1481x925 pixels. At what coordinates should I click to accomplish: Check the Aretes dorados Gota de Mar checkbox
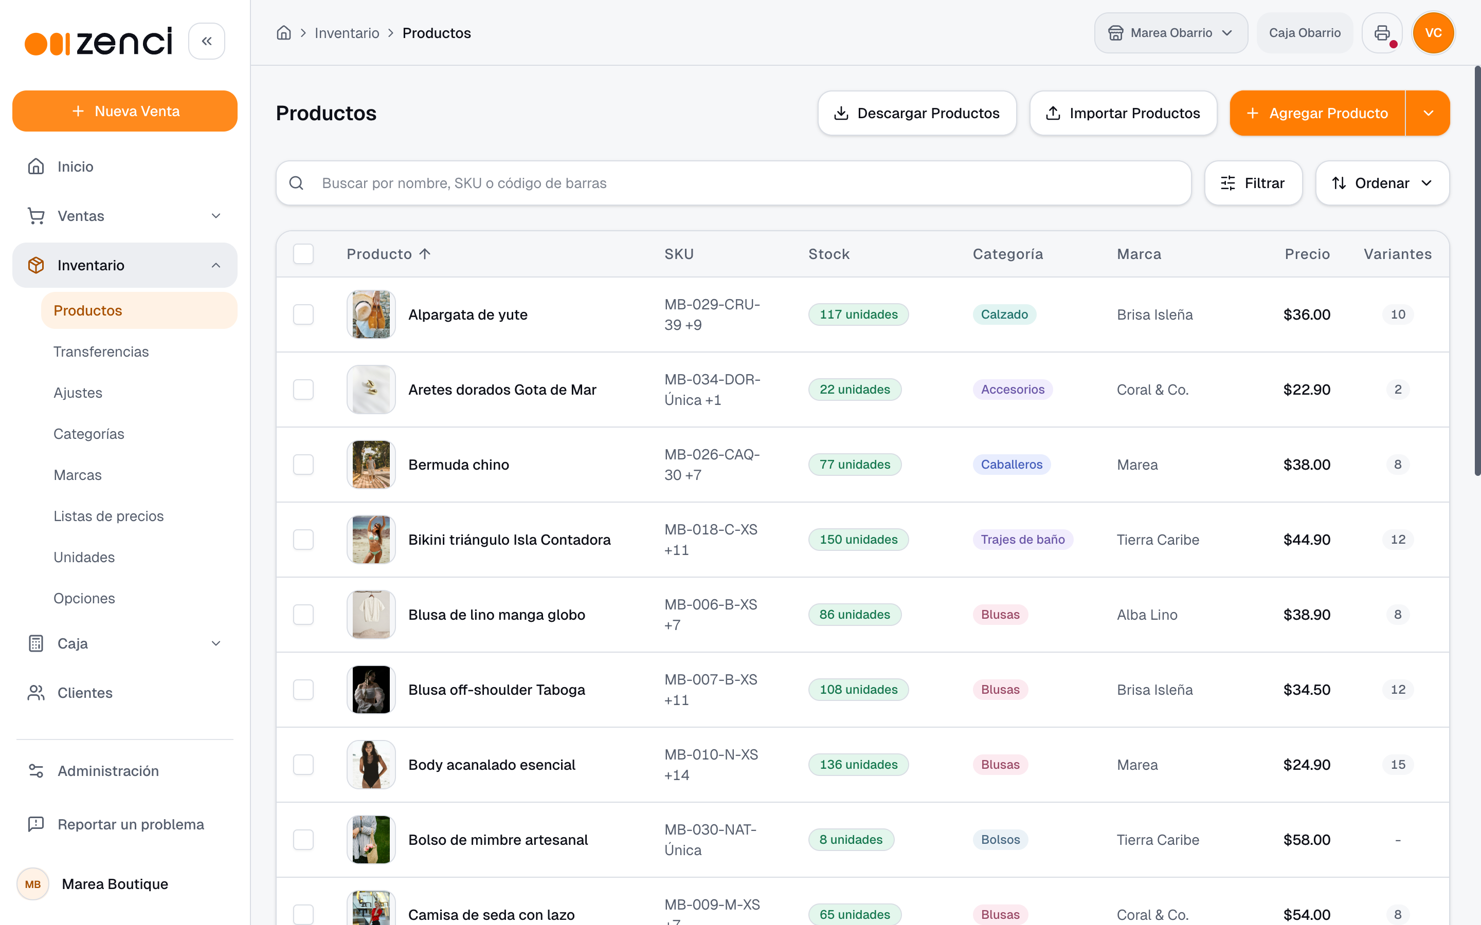point(303,390)
